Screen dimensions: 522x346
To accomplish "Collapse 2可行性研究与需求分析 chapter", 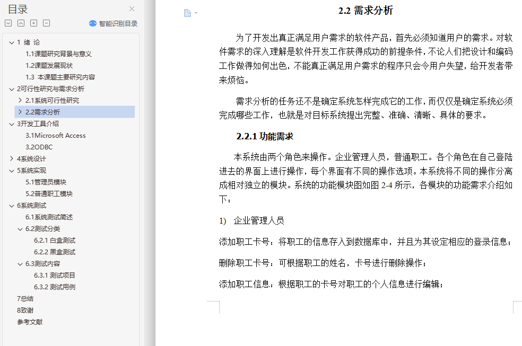I will 12,88.
